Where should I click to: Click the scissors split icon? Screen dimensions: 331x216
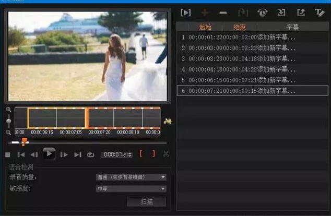[x=166, y=153]
